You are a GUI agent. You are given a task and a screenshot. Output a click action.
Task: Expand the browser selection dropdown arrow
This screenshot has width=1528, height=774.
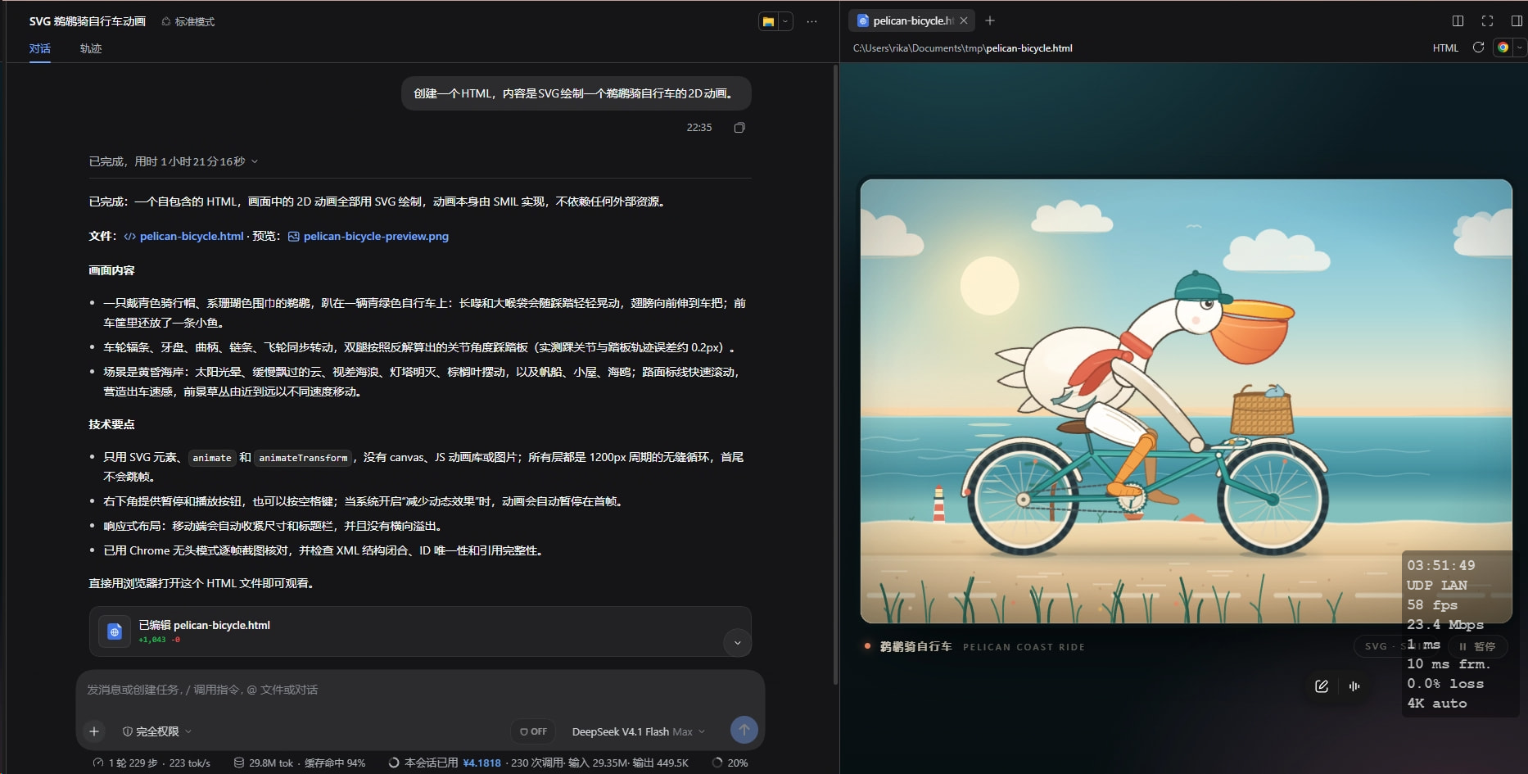click(x=1519, y=48)
